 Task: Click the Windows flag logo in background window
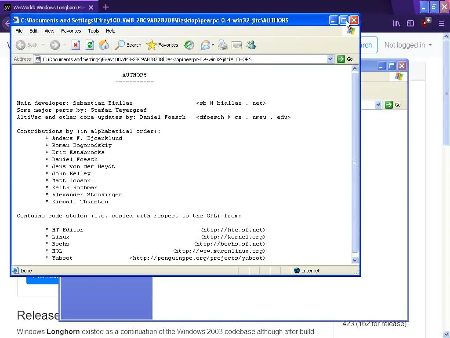(x=399, y=76)
